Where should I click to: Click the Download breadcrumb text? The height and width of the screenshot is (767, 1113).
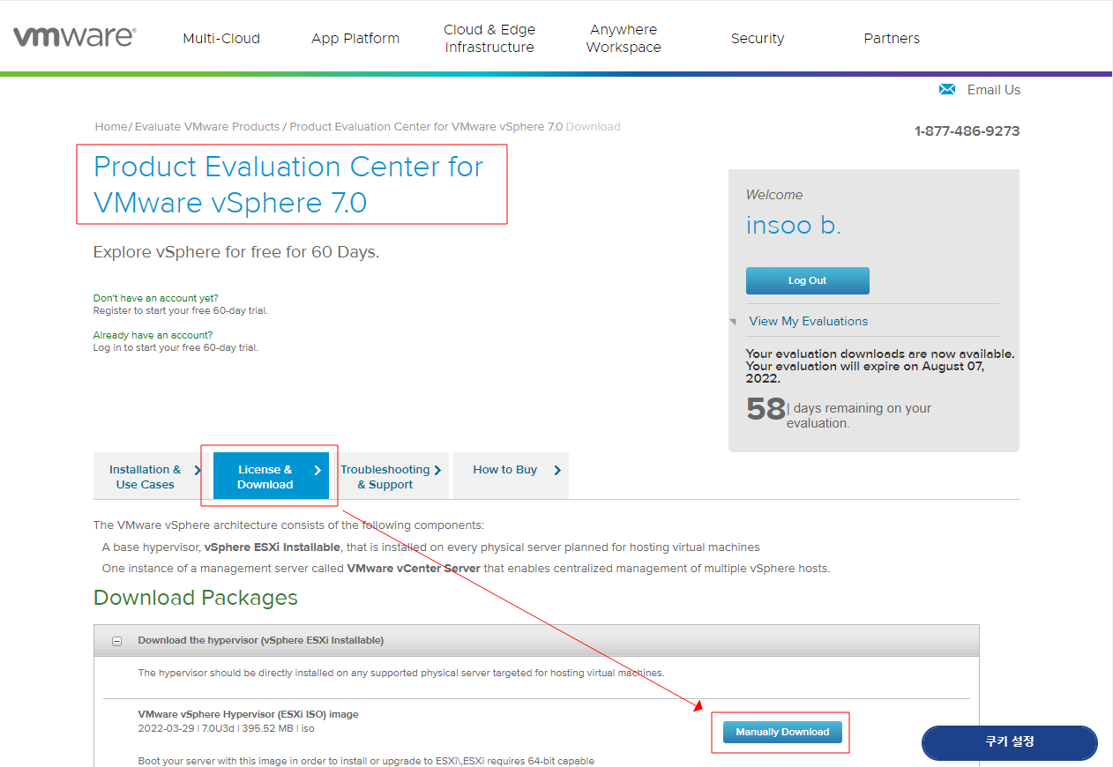click(x=593, y=127)
